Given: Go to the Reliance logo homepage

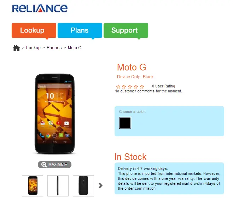Looking at the screenshot, I should tap(40, 8).
